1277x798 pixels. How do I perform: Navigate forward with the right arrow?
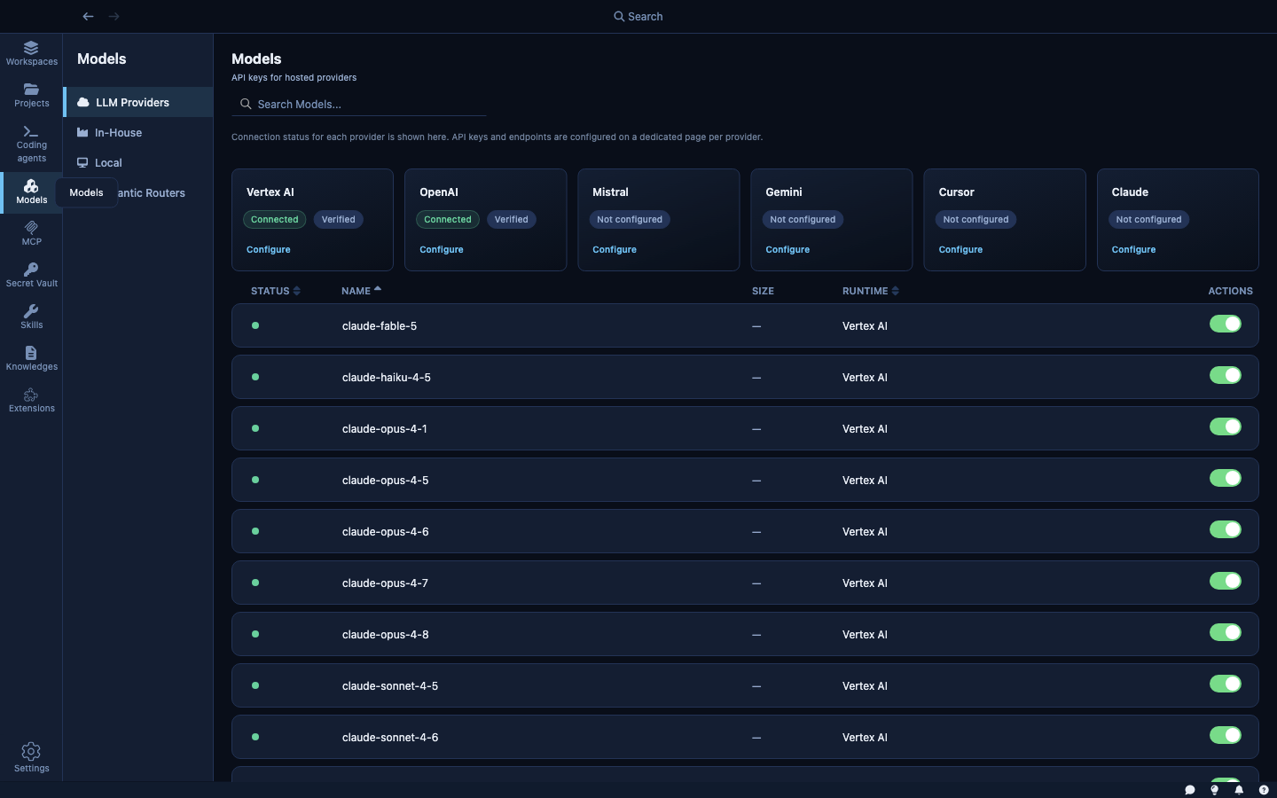(114, 16)
